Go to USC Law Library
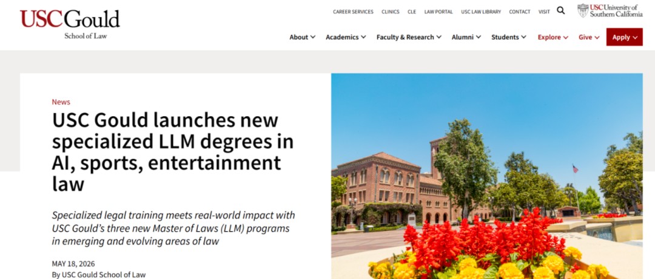 tap(481, 11)
